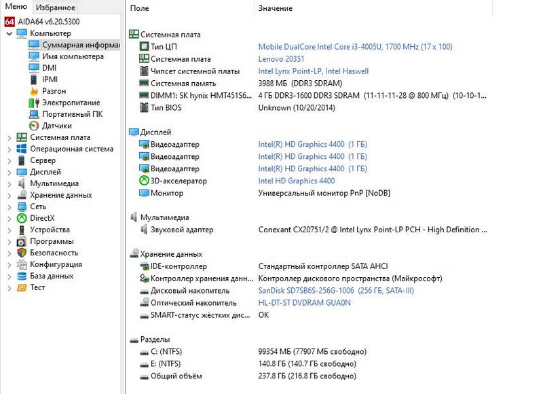The width and height of the screenshot is (543, 394).
Task: Click the Звуковой адаптер speaker icon
Action: (144, 230)
